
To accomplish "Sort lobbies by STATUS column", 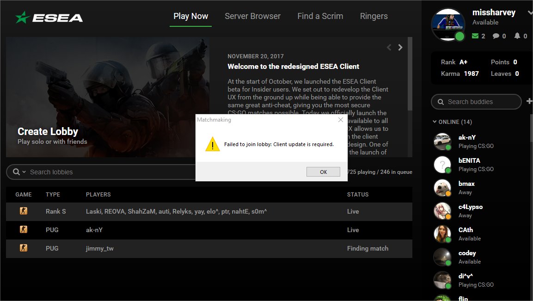I will tap(358, 195).
